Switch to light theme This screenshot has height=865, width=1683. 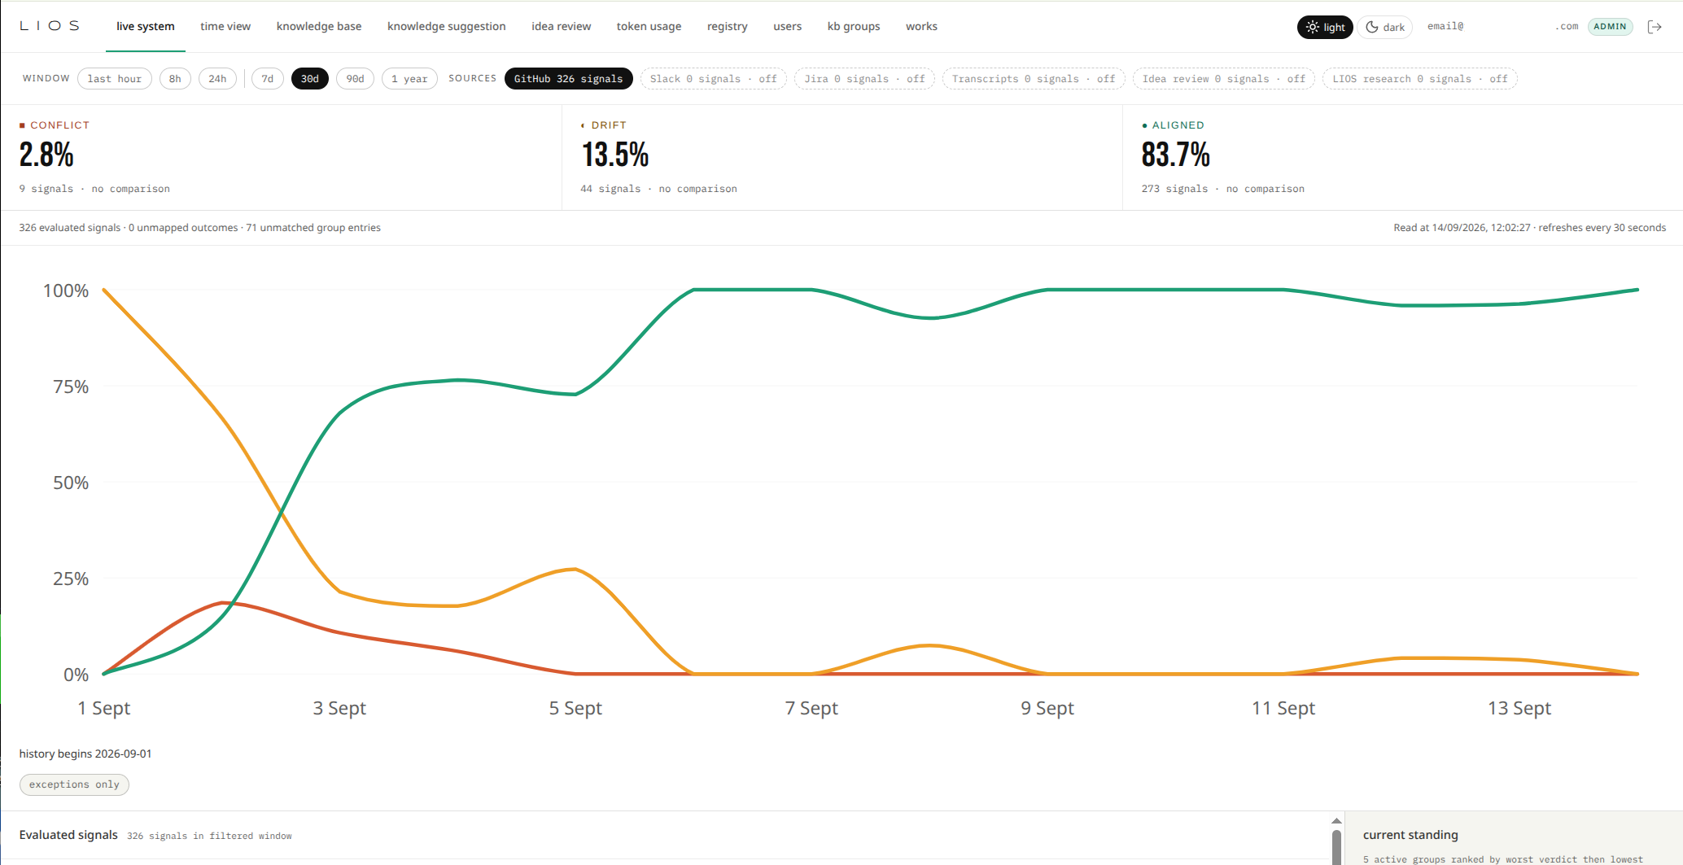pyautogui.click(x=1325, y=27)
